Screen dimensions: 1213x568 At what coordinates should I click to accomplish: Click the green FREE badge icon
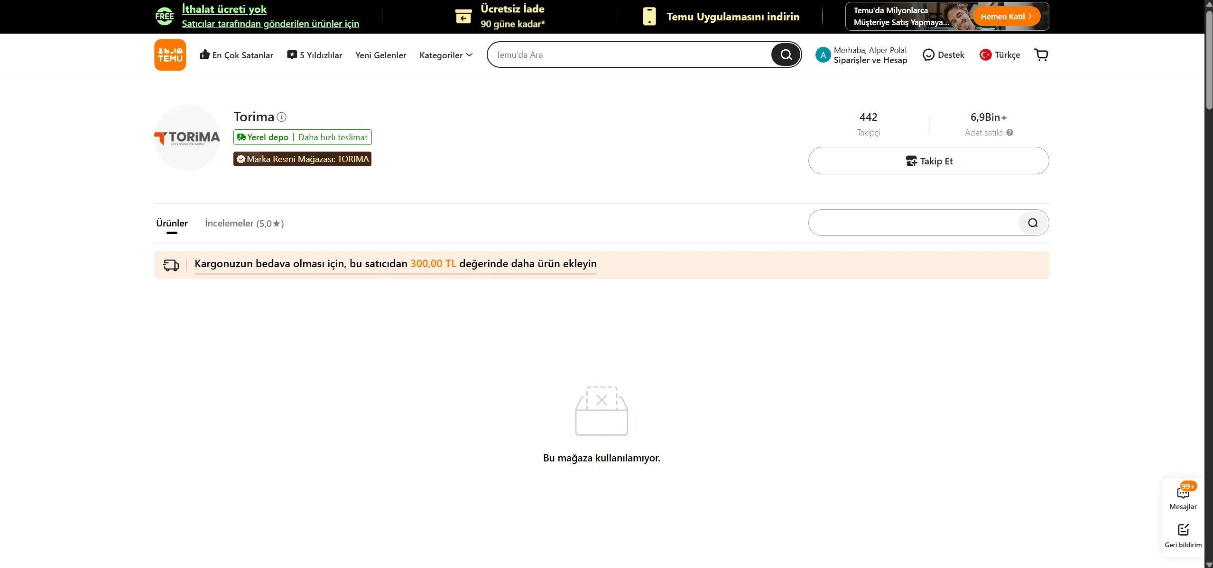[x=165, y=17]
